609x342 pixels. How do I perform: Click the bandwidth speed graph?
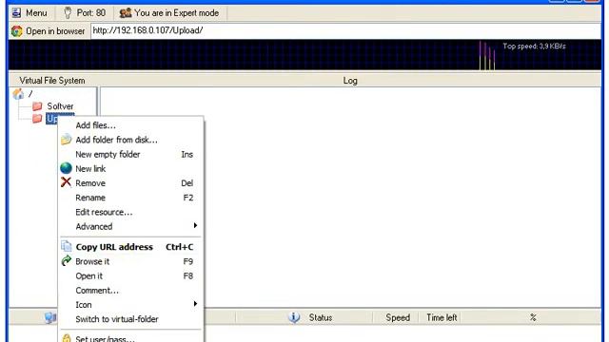tap(304, 55)
